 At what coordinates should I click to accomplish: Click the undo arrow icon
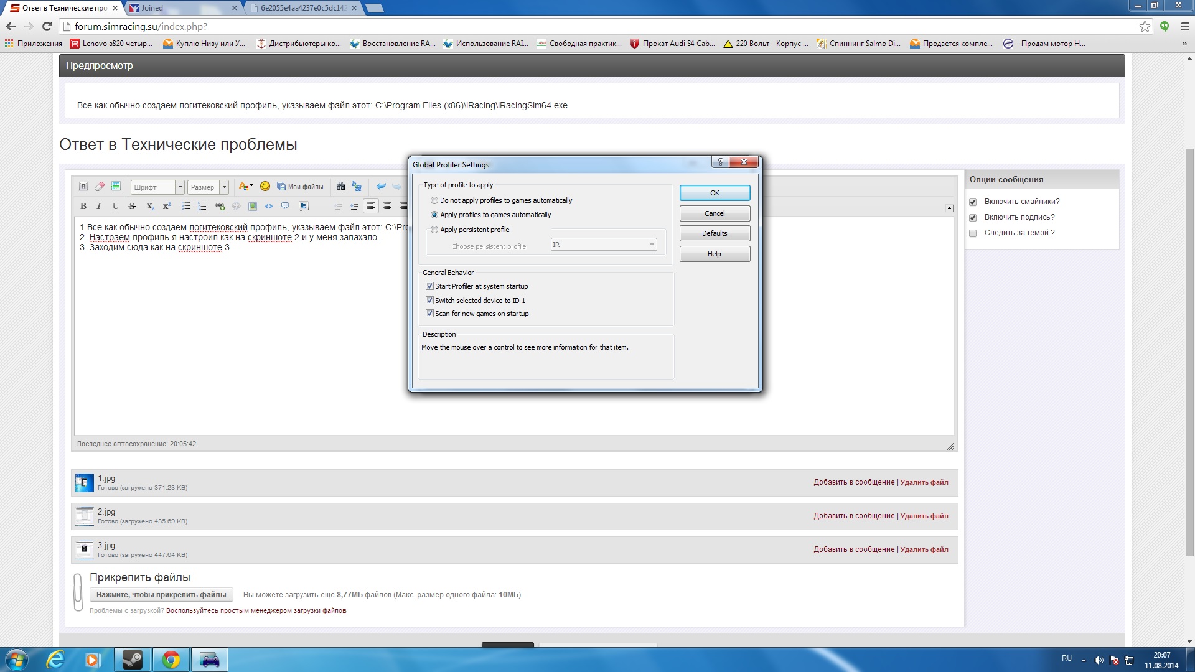381,186
